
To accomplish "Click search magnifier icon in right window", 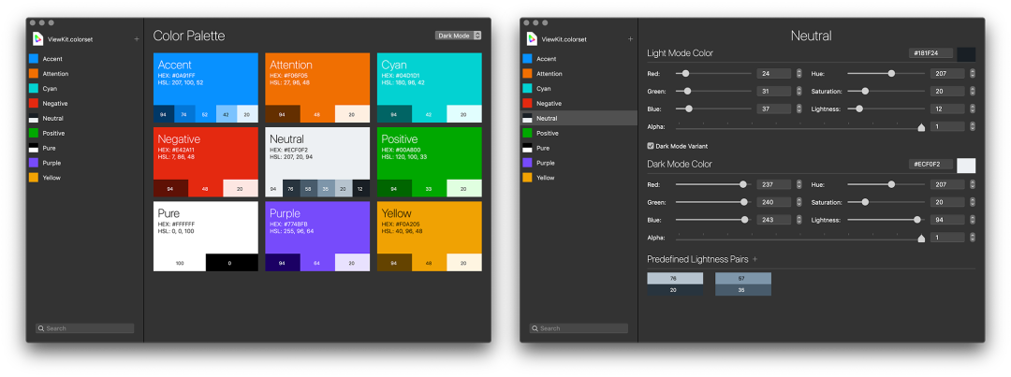I will 535,328.
